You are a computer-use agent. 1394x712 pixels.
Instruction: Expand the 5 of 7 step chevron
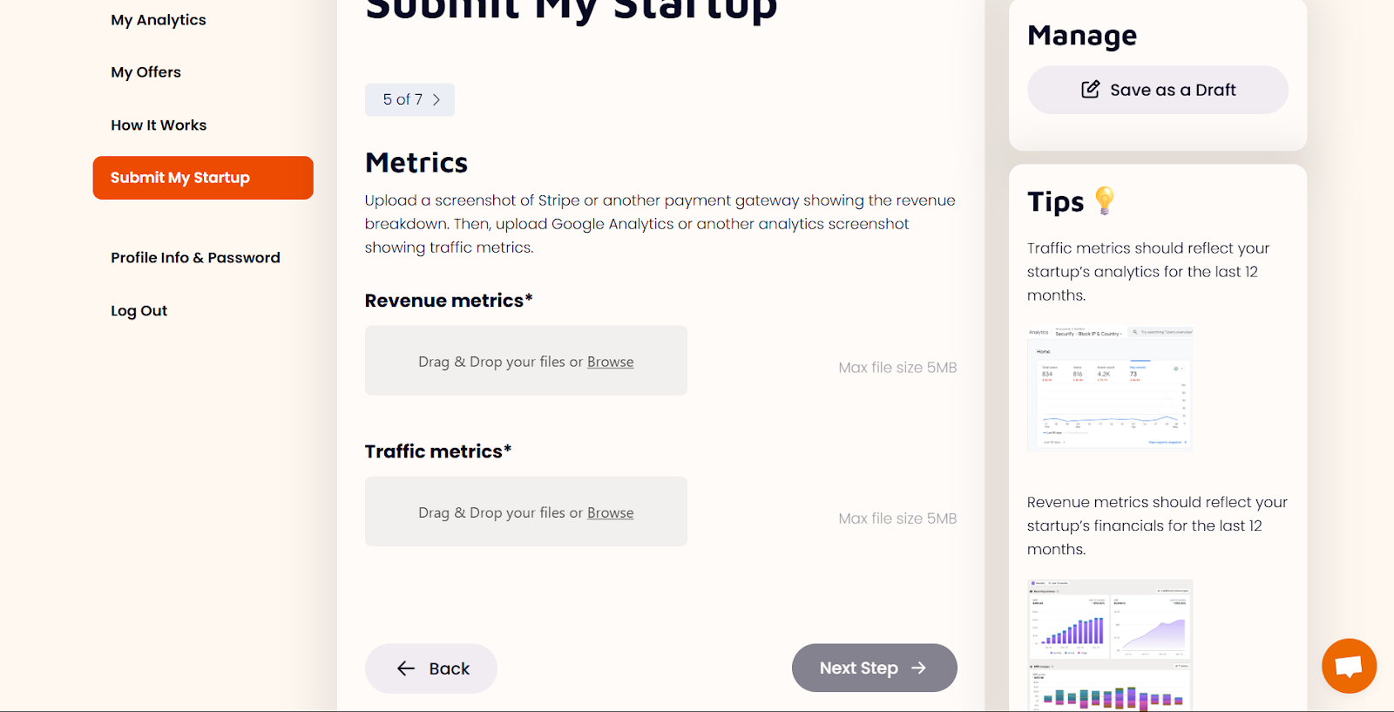pyautogui.click(x=436, y=99)
